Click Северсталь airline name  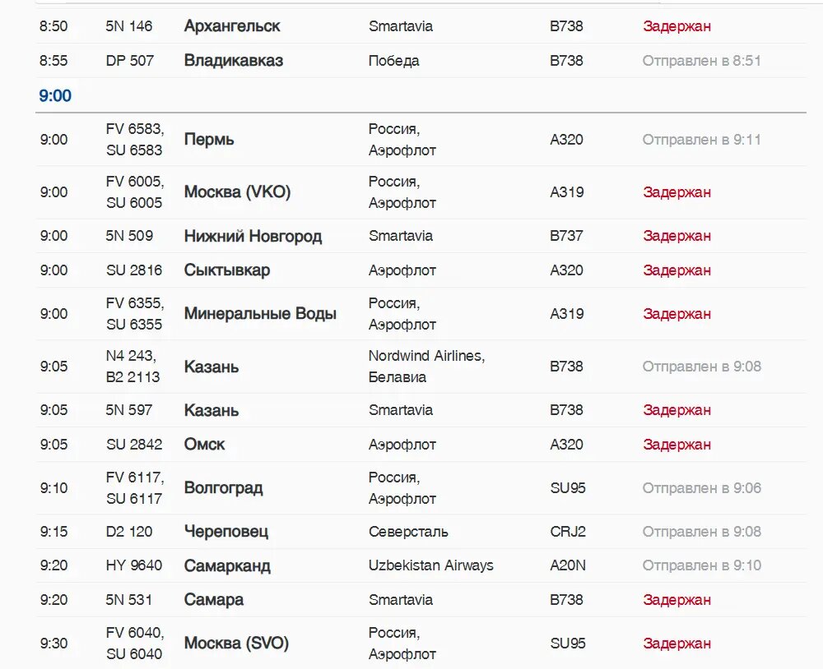point(408,532)
